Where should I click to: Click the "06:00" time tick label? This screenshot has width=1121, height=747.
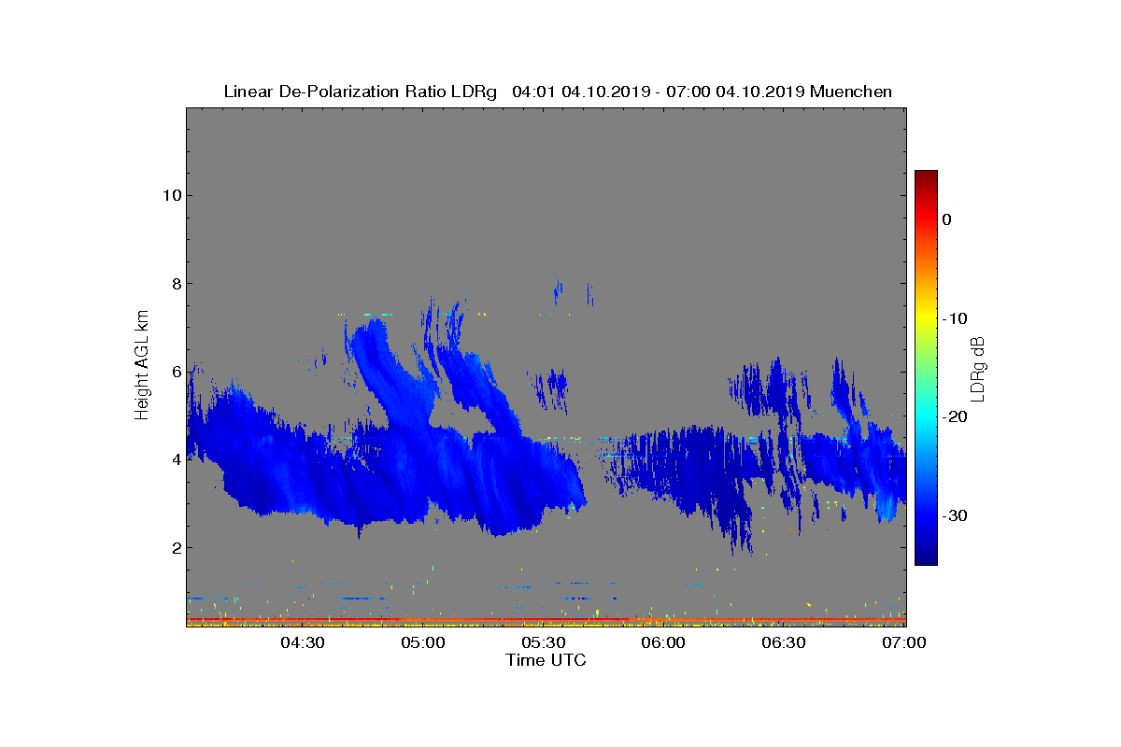coord(664,643)
